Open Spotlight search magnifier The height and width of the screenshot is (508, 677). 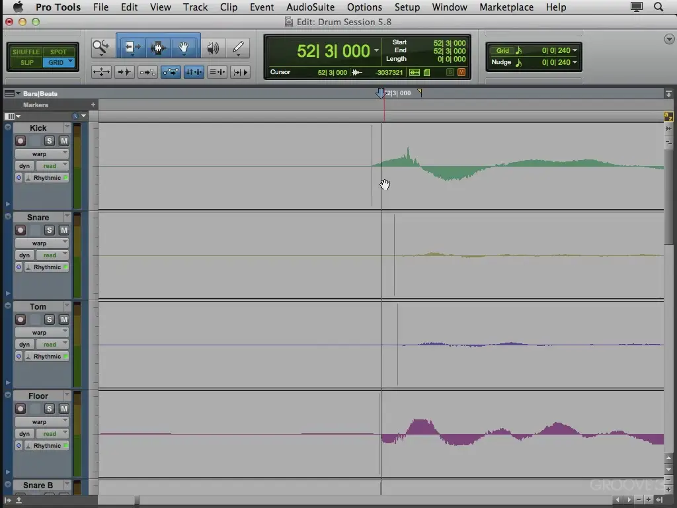tap(658, 7)
